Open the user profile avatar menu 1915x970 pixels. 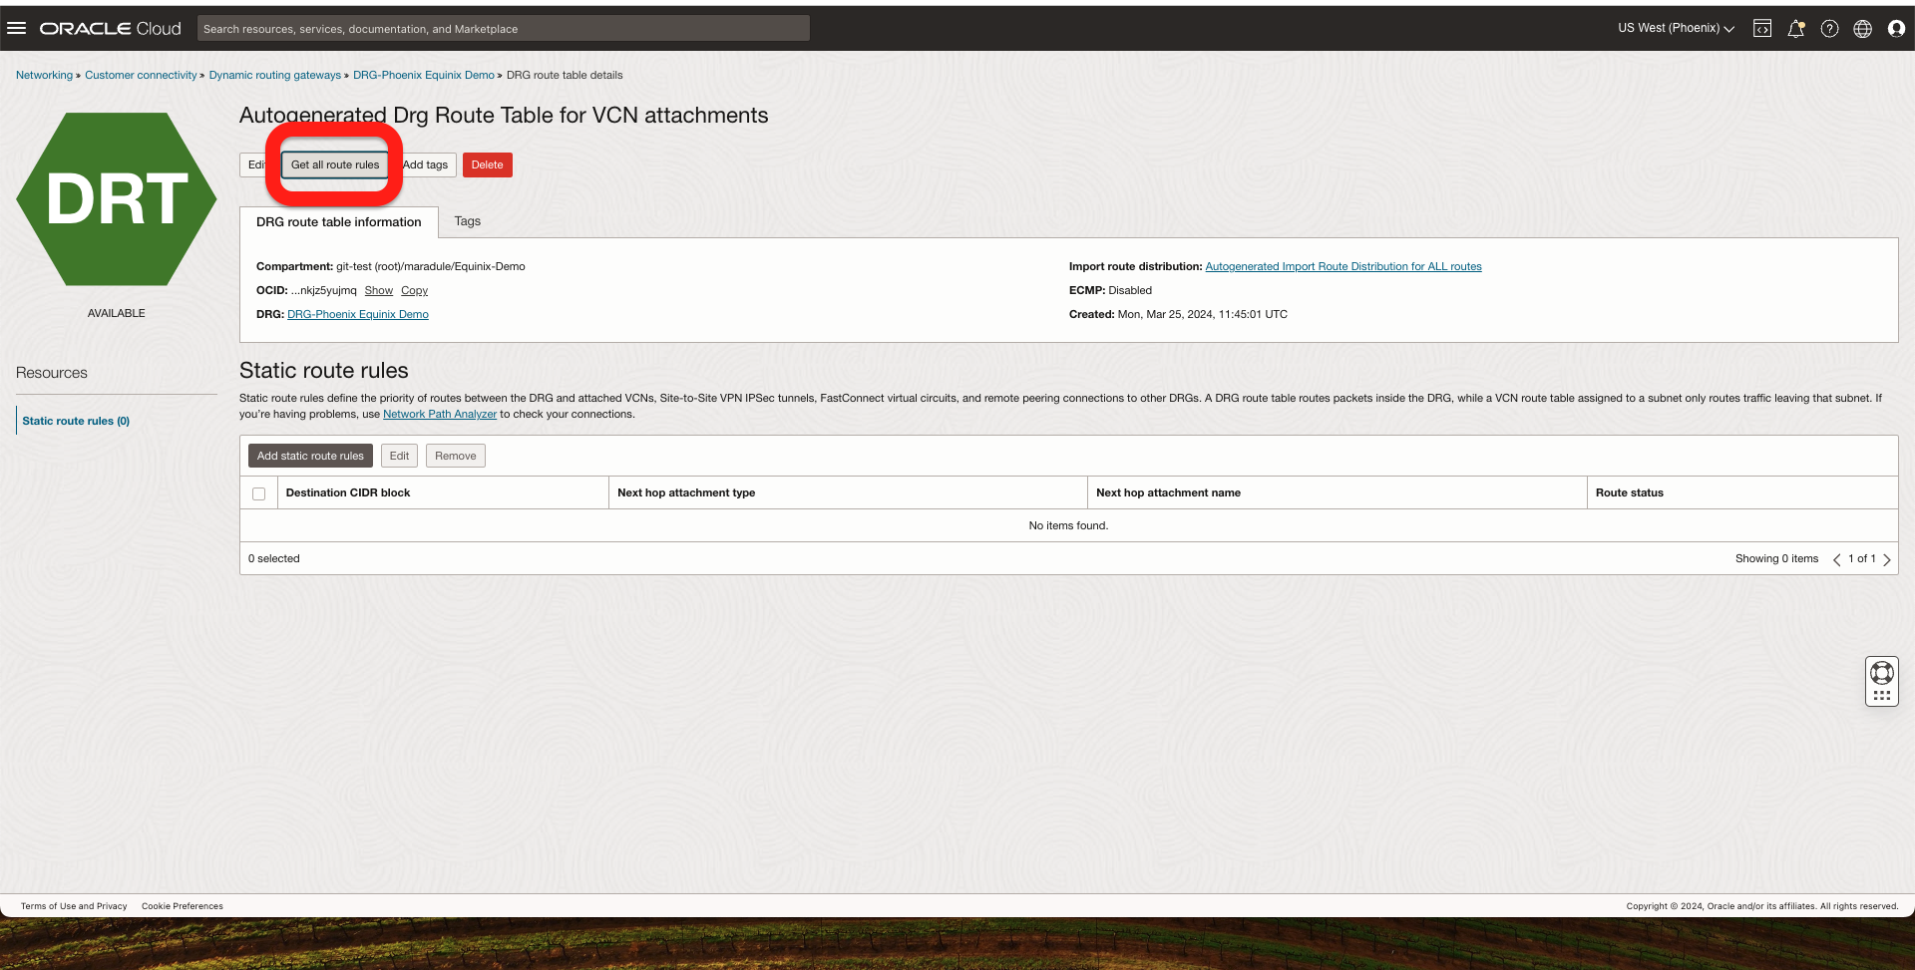pyautogui.click(x=1896, y=29)
